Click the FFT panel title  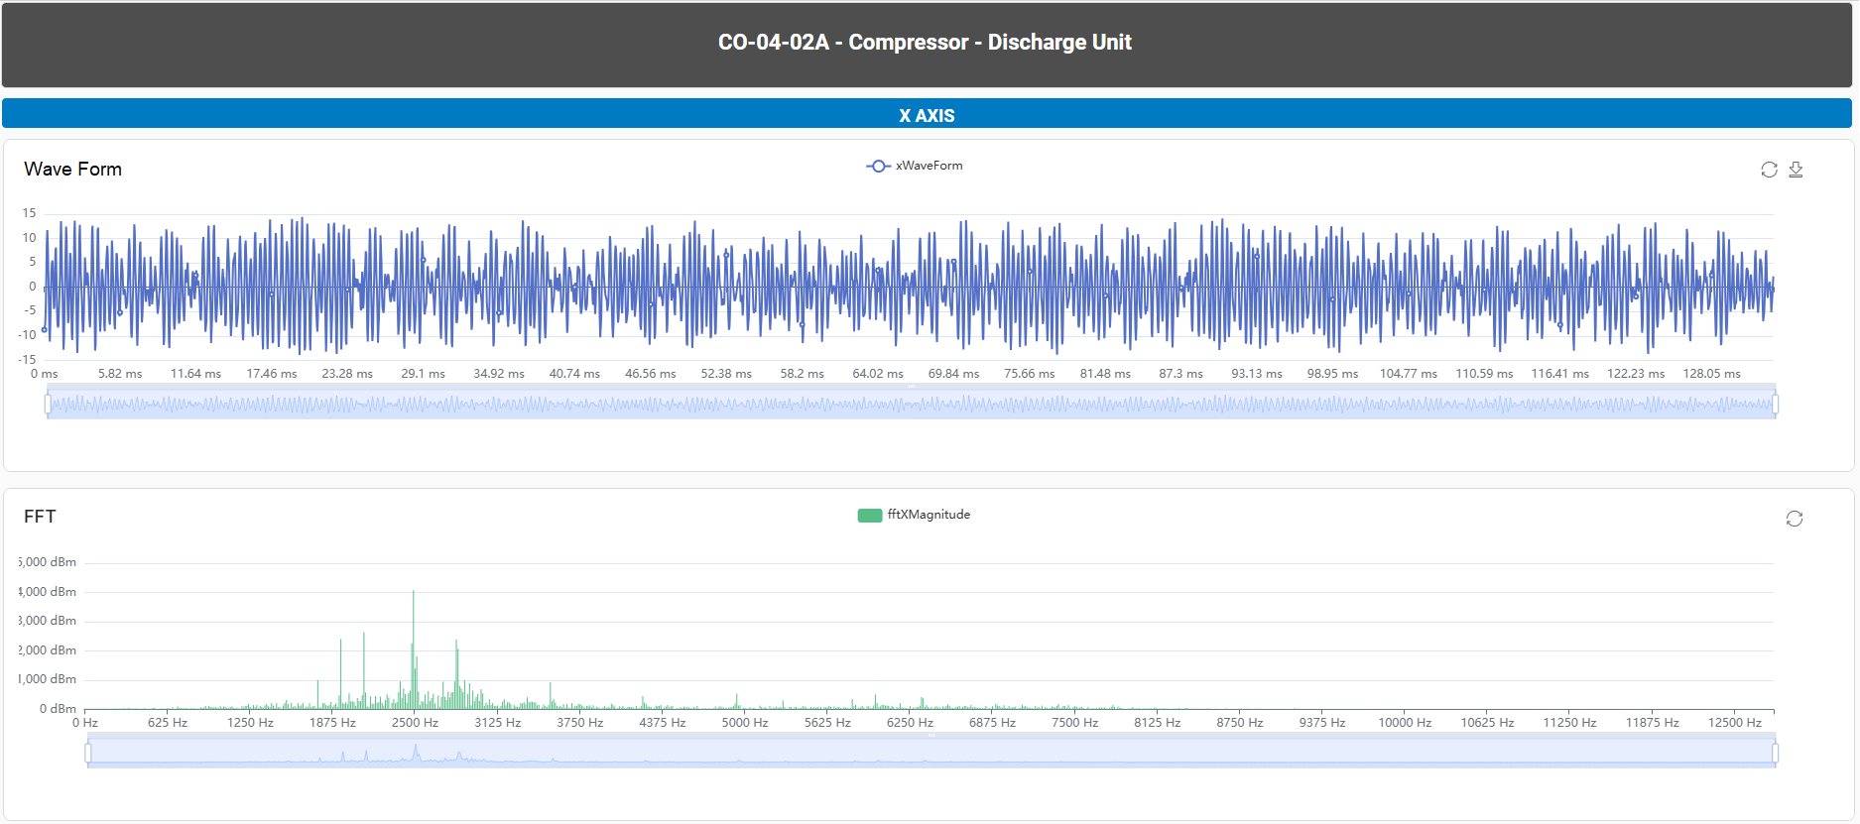[x=40, y=517]
